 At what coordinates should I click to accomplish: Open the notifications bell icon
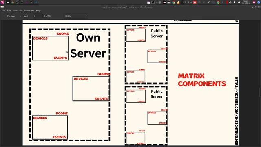(234, 2)
